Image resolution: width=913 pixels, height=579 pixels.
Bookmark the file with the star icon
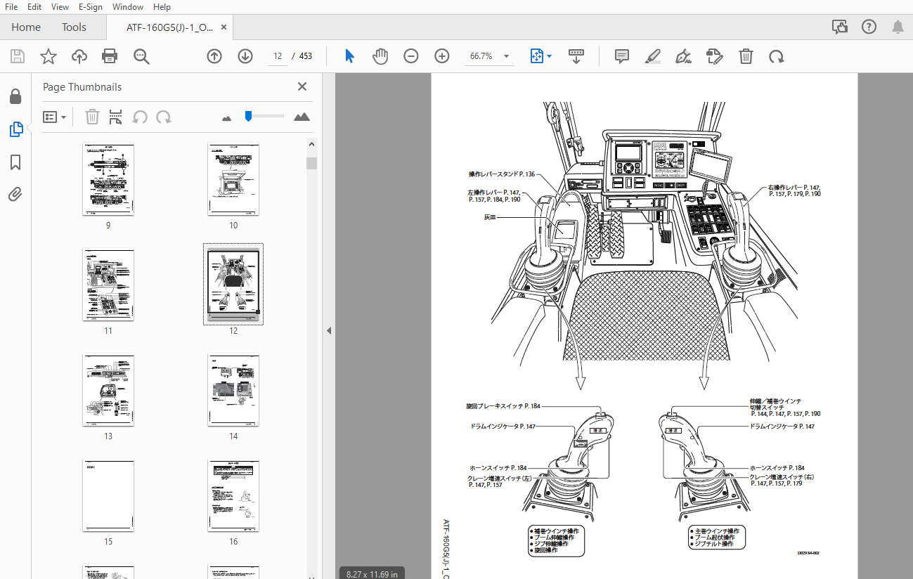click(48, 56)
